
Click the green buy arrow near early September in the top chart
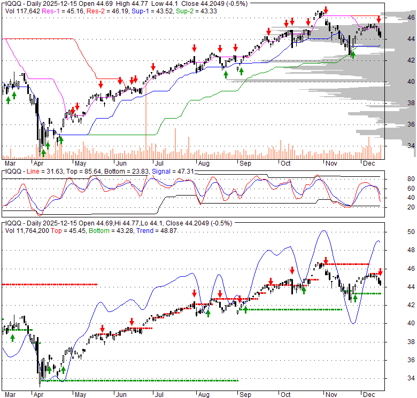[241, 72]
